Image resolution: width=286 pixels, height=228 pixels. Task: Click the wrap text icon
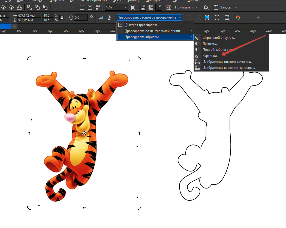[x=227, y=17]
